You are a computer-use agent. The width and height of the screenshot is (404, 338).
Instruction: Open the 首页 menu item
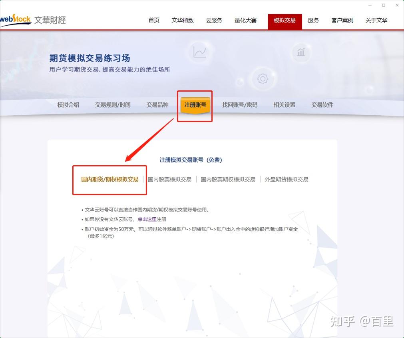153,20
